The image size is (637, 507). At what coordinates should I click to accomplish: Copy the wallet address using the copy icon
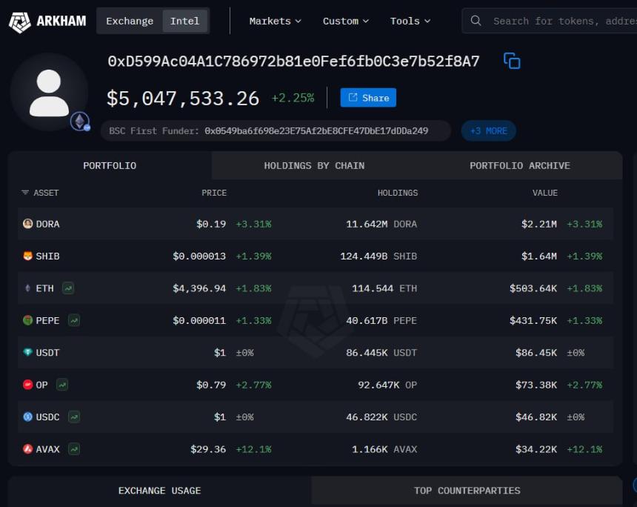pyautogui.click(x=513, y=61)
